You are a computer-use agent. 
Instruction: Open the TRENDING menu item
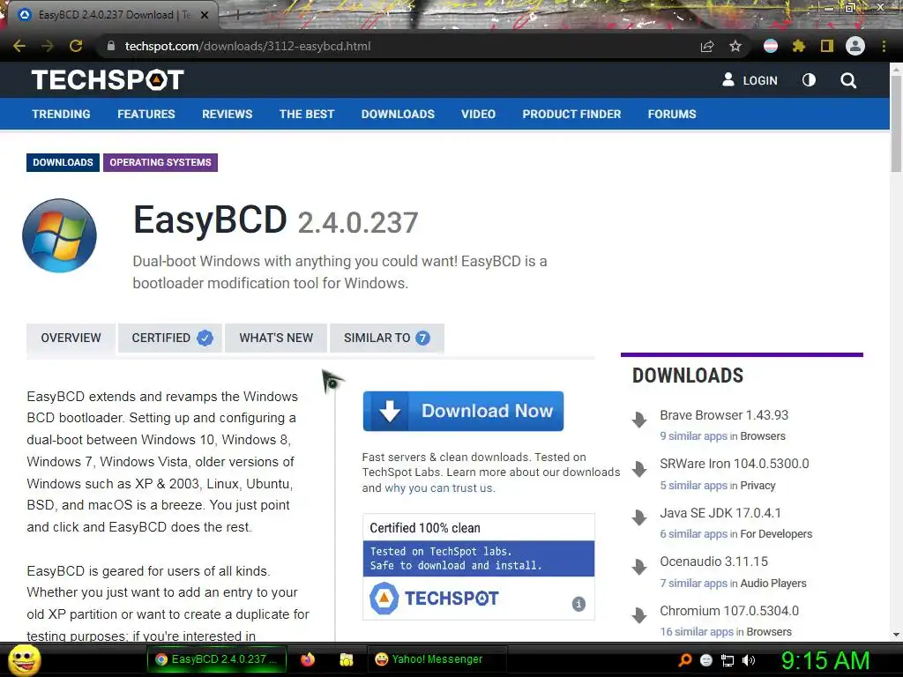61,114
